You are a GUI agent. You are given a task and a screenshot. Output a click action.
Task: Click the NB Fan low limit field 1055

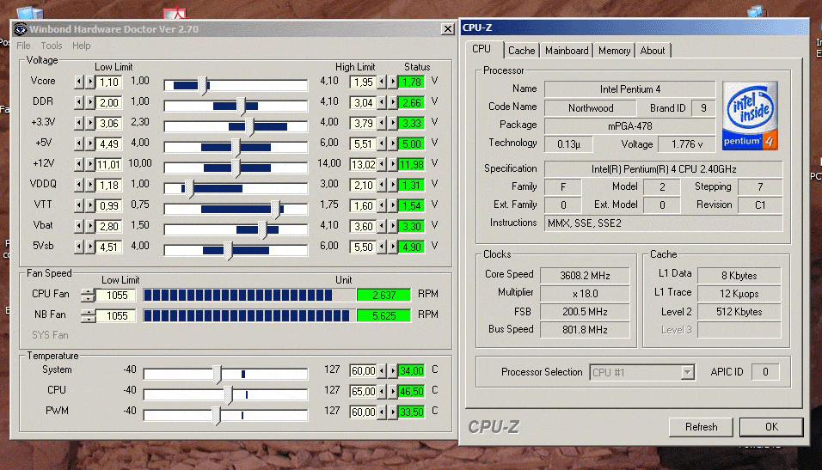point(116,315)
